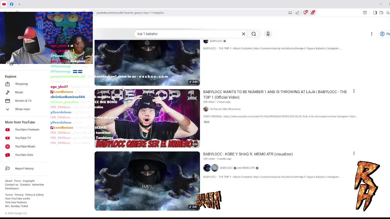The image size is (390, 219).
Task: Open Report history option
Action: coord(24,169)
